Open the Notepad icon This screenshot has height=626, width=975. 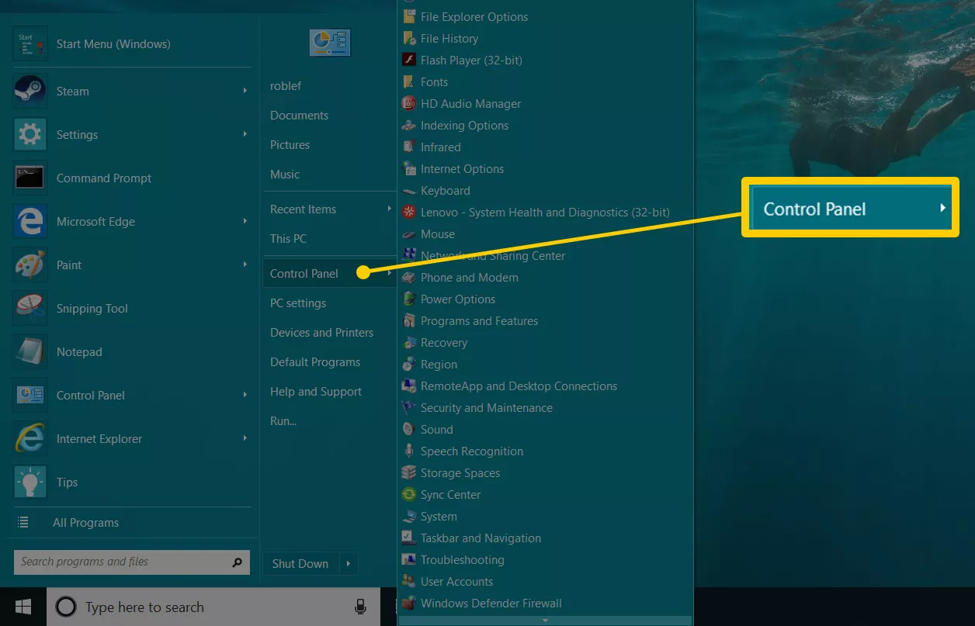click(30, 352)
